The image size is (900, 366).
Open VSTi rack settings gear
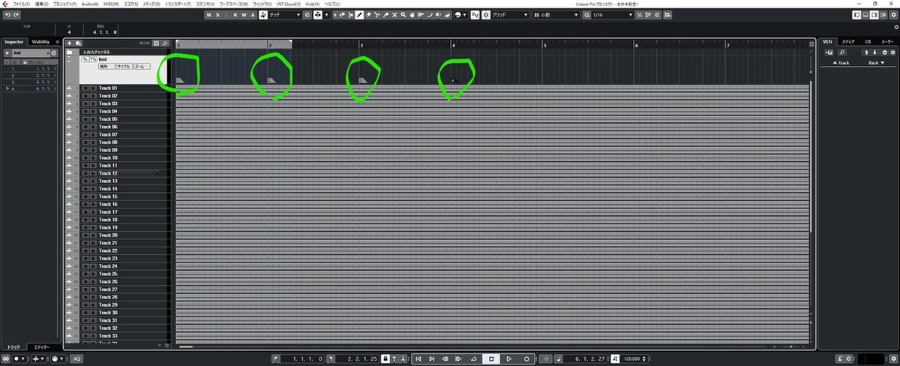pyautogui.click(x=892, y=52)
